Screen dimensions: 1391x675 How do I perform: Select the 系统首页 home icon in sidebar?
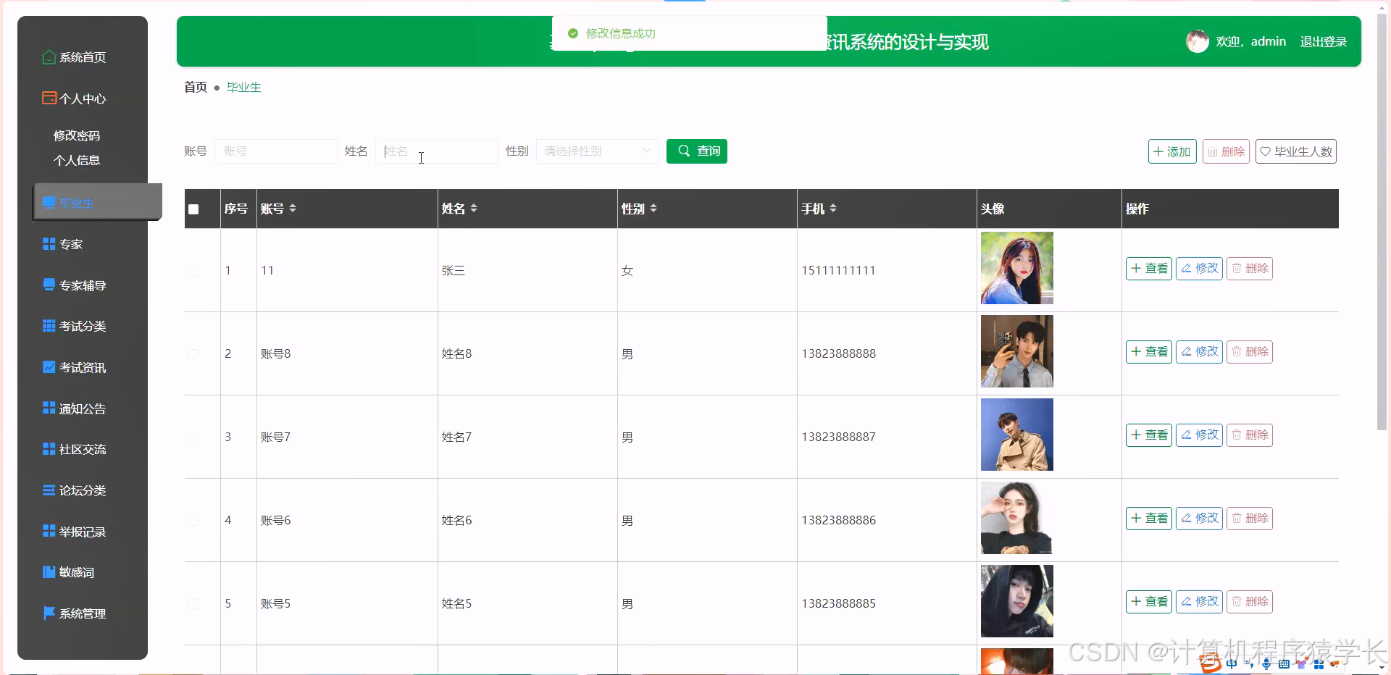pos(49,56)
